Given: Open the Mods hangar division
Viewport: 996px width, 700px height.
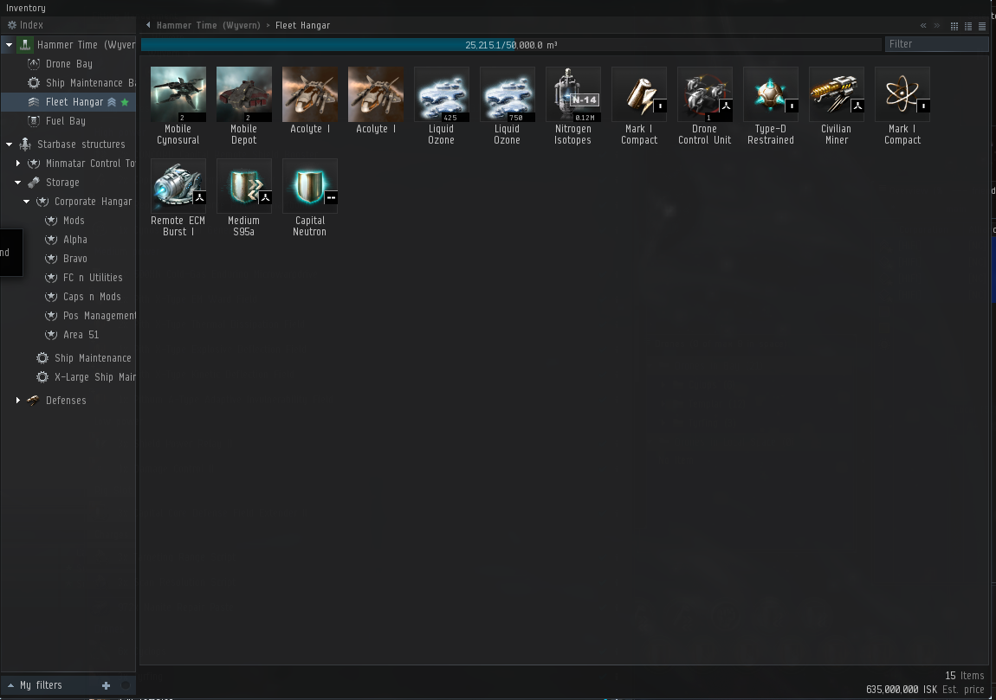Looking at the screenshot, I should [x=73, y=221].
